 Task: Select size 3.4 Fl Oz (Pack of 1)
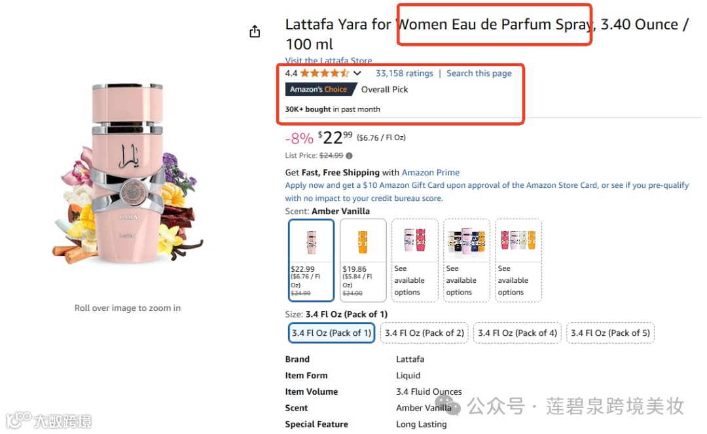[331, 333]
